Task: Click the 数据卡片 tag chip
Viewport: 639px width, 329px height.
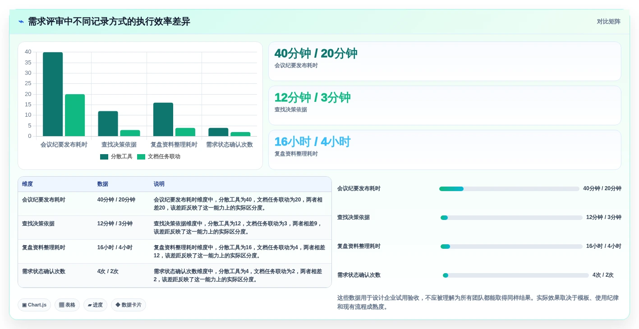Action: point(129,305)
